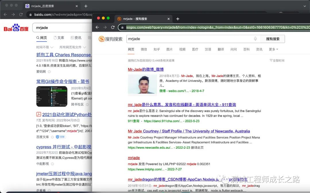
Task: Go back in the Sogou browser window
Action: pyautogui.click(x=97, y=27)
